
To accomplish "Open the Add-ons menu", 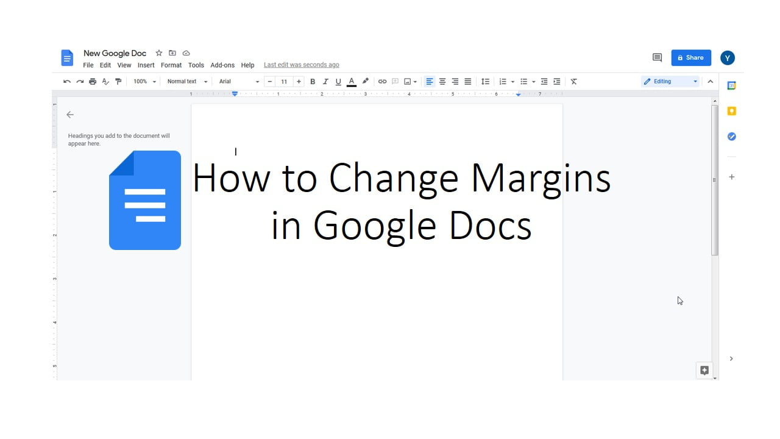I will pos(222,65).
